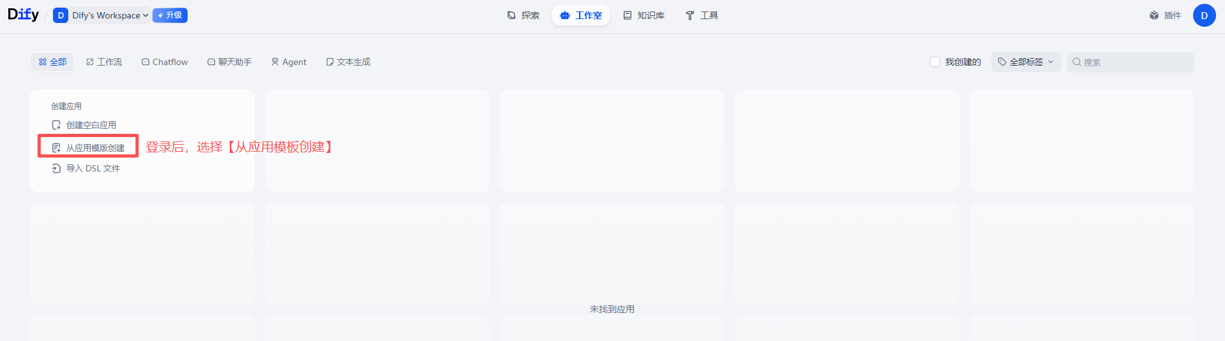This screenshot has width=1225, height=341.
Task: Click the Dify logo
Action: click(24, 15)
